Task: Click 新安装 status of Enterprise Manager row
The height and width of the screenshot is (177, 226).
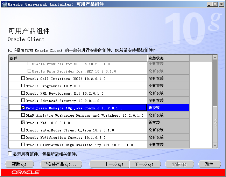Action: coord(154,108)
